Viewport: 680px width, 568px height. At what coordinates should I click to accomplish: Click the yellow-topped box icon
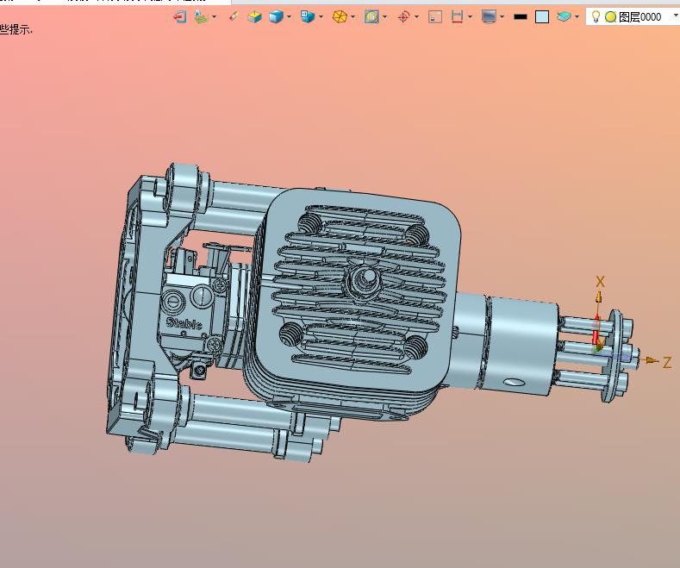(x=254, y=17)
